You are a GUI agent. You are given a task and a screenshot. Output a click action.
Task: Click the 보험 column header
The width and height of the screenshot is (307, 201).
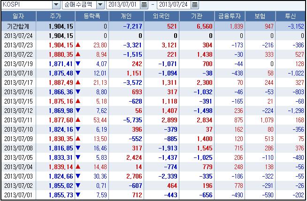coord(260,16)
